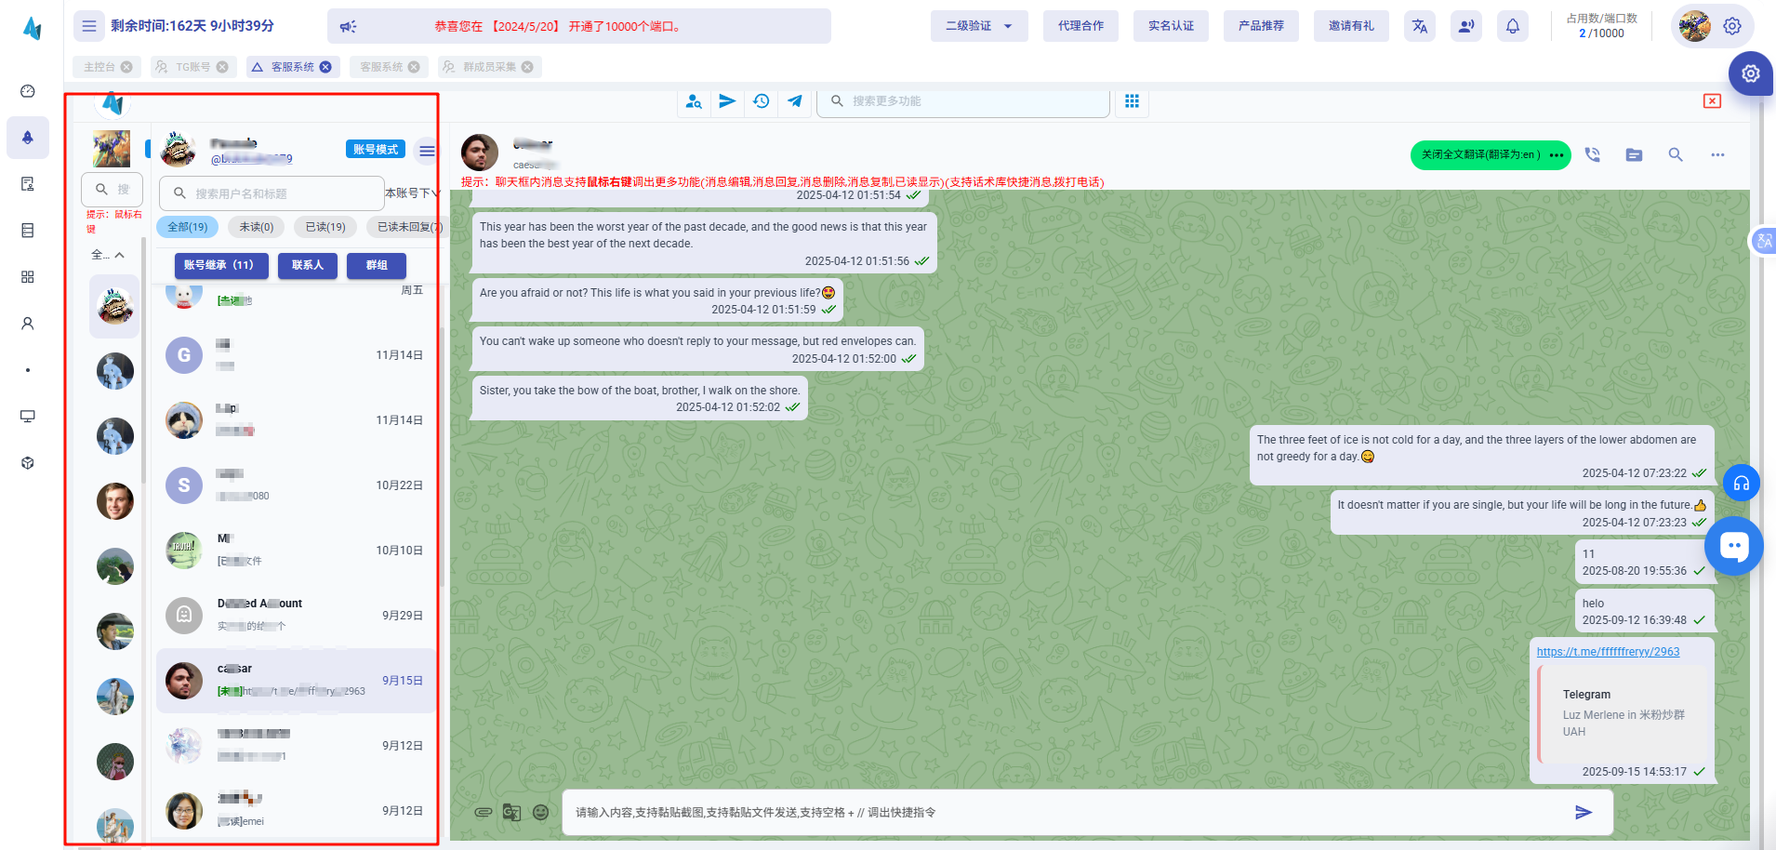The image size is (1776, 850).
Task: Switch to the 群成员采集 tab
Action: pyautogui.click(x=489, y=67)
